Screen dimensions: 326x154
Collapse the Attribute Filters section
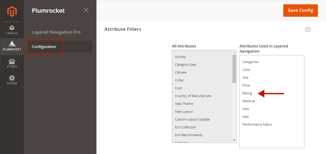point(308,29)
